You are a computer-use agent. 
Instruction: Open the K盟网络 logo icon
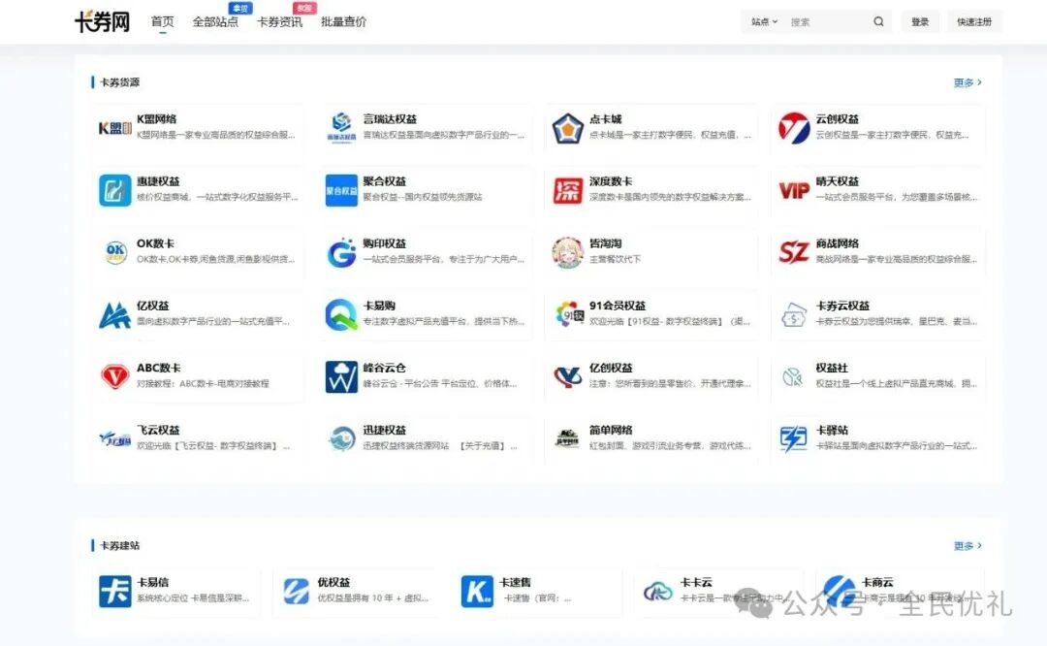click(x=114, y=128)
